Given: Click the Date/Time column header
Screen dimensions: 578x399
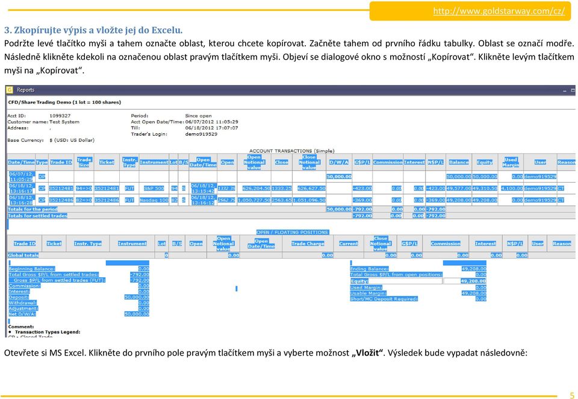Looking at the screenshot, I should (x=21, y=162).
